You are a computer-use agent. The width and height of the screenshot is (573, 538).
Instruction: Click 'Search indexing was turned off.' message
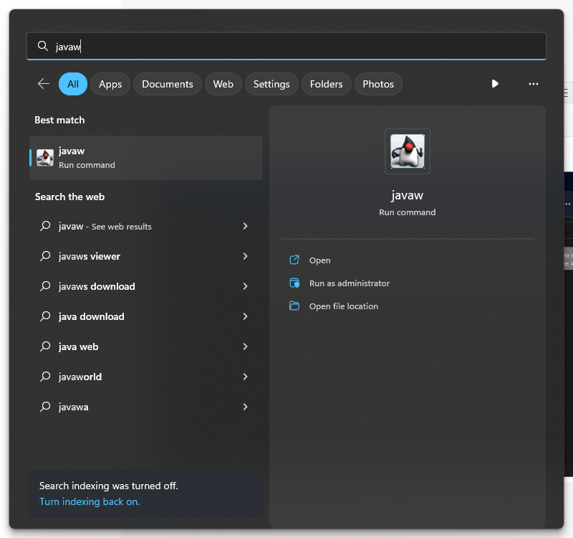(x=109, y=486)
